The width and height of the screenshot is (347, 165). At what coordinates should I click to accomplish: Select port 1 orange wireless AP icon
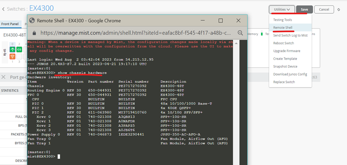pyautogui.click(x=12, y=57)
